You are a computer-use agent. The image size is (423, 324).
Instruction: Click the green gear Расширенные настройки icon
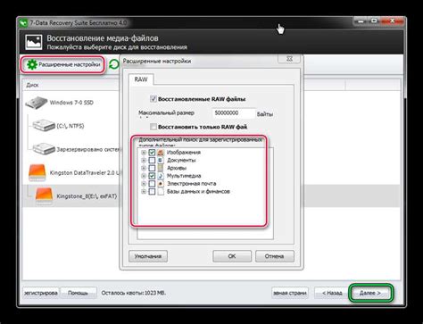[x=31, y=64]
